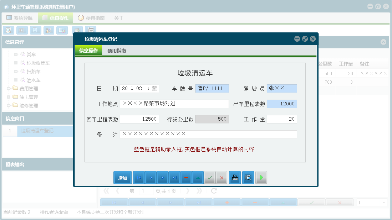Screen dimensions: 392x220
Task: Print the 垃圾清运车 record
Action: [x=235, y=177]
